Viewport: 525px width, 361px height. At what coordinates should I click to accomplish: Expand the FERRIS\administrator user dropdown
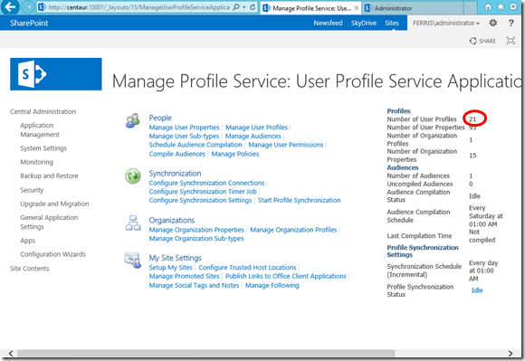(446, 24)
